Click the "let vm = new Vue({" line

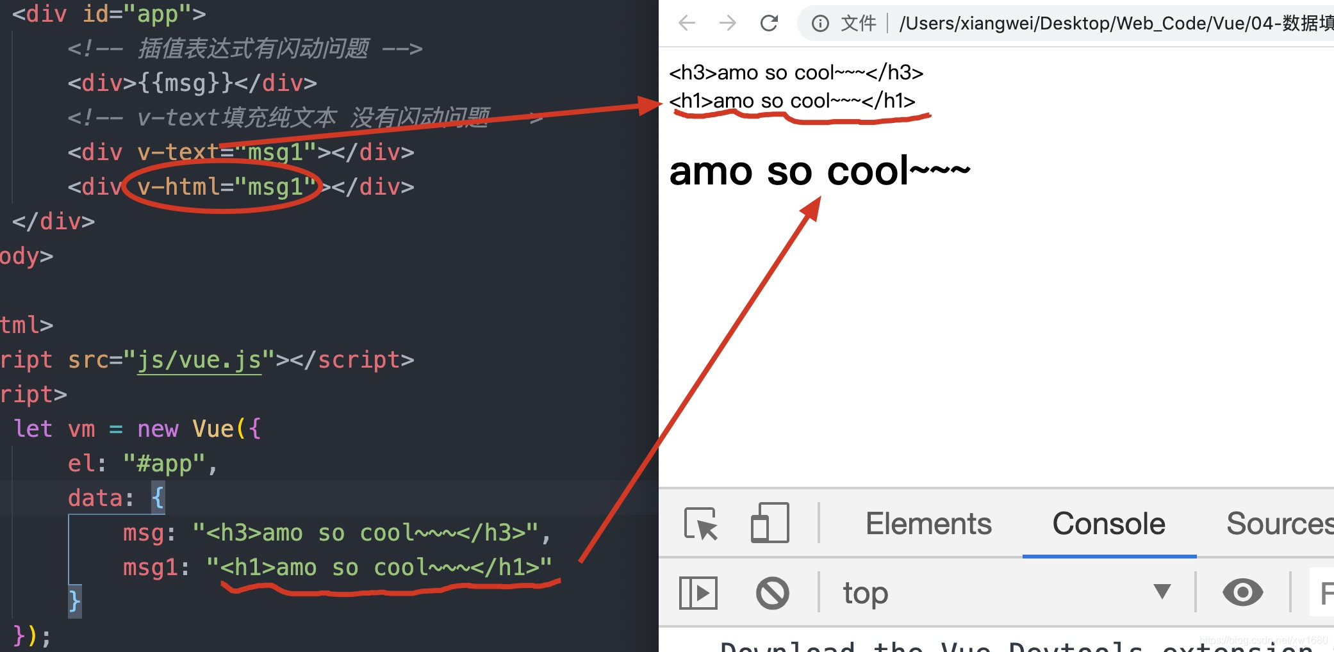137,428
